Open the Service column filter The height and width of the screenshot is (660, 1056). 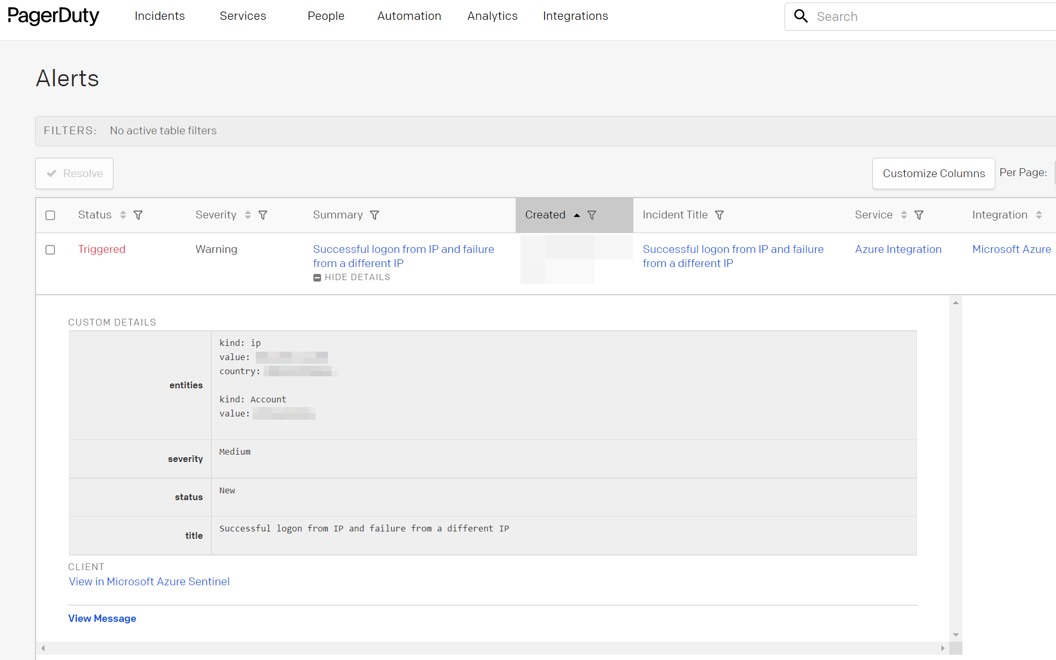tap(919, 215)
